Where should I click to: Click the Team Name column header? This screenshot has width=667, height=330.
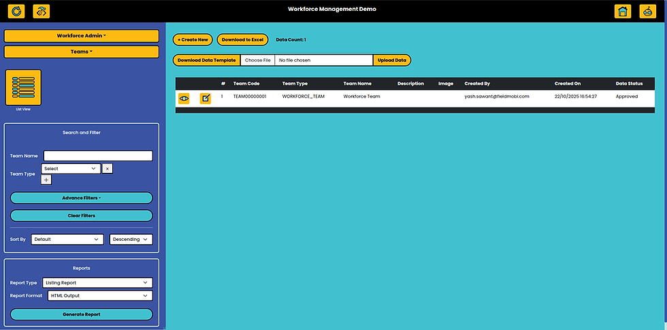pyautogui.click(x=357, y=84)
